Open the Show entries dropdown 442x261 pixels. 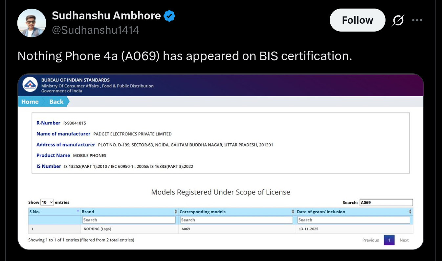coord(47,202)
